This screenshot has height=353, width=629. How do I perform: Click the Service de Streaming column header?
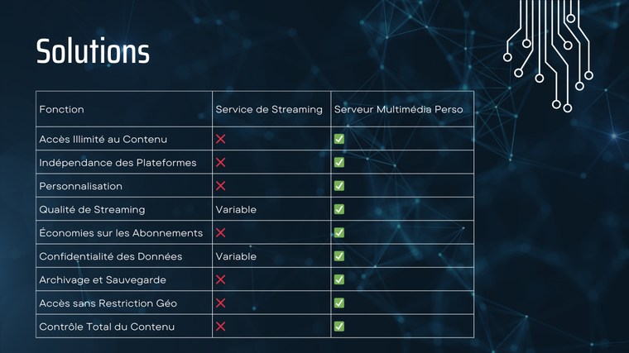pyautogui.click(x=269, y=109)
